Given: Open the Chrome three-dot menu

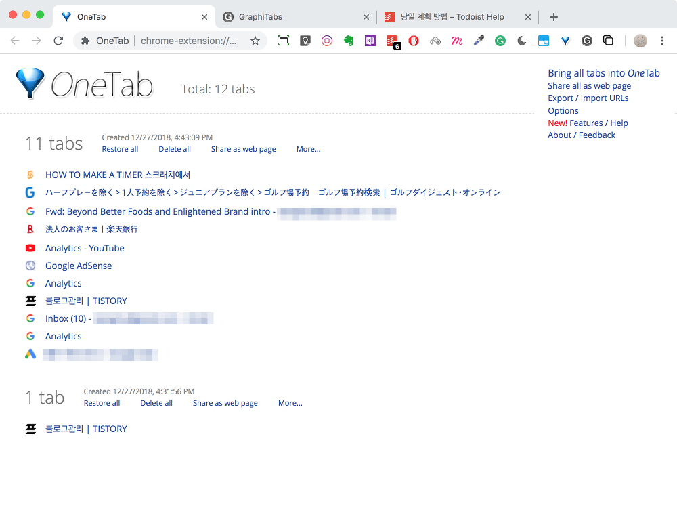Looking at the screenshot, I should pyautogui.click(x=661, y=41).
